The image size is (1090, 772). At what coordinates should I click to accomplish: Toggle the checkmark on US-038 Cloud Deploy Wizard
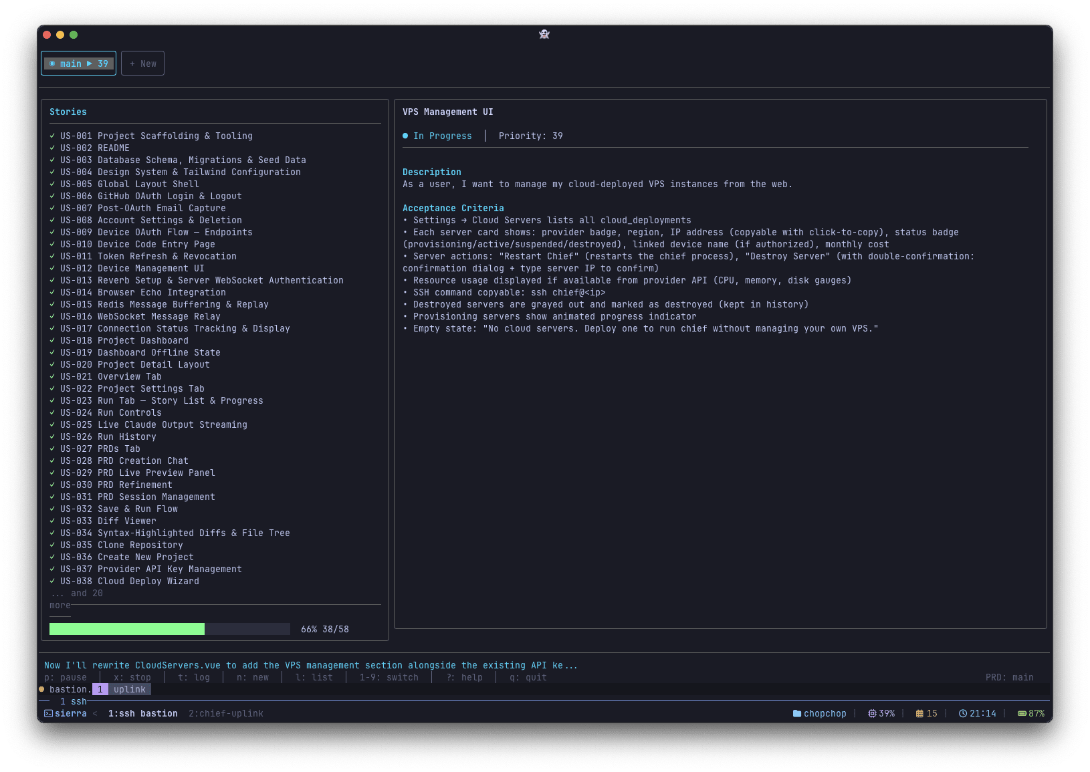52,581
